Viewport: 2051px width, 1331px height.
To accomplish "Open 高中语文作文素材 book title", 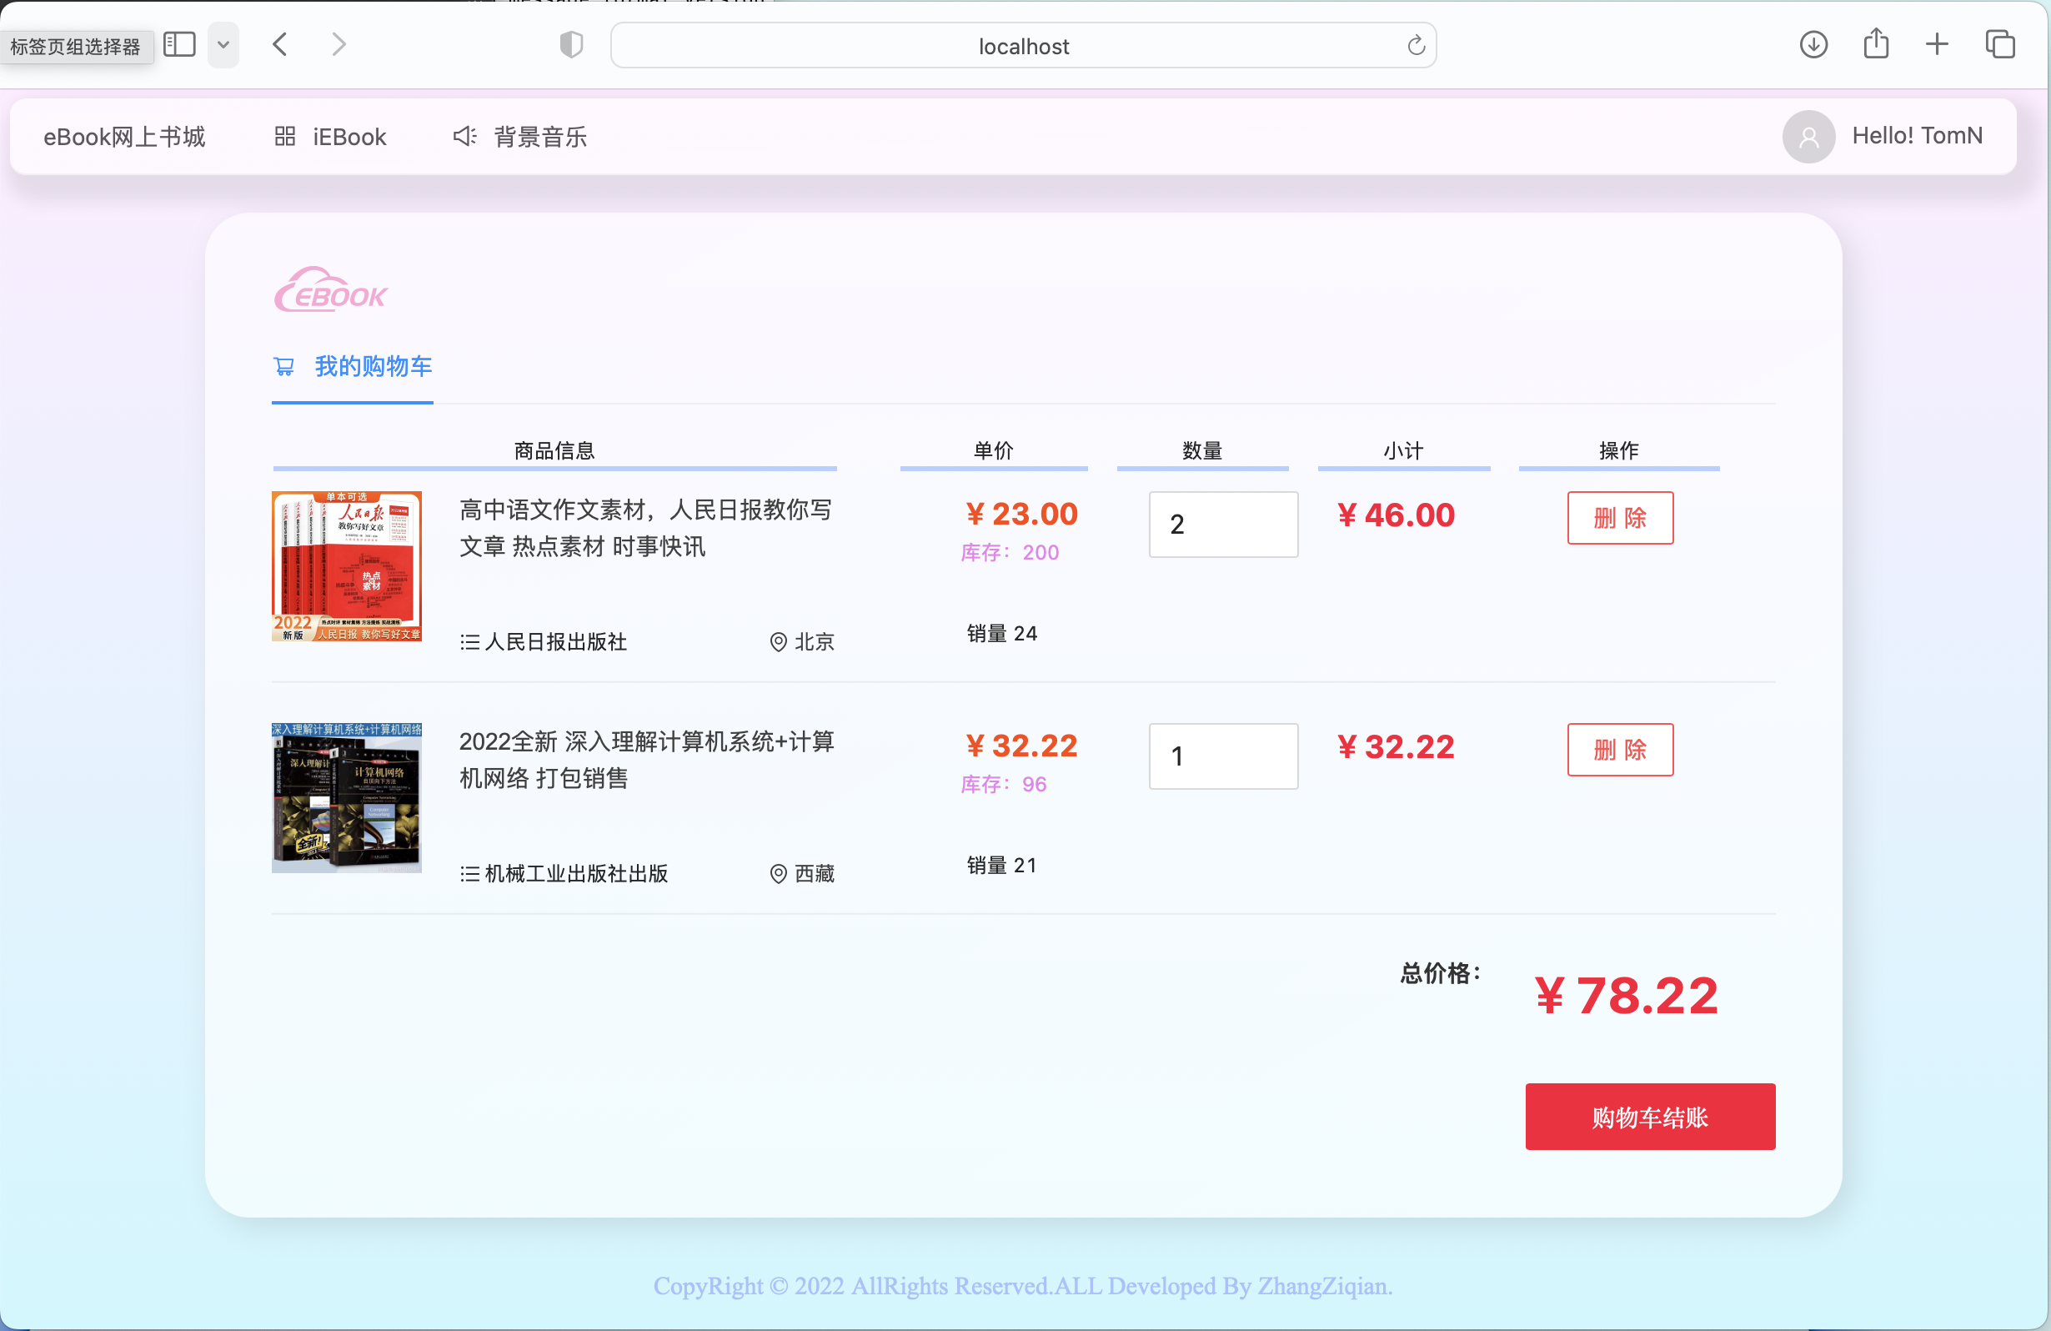I will (x=645, y=528).
